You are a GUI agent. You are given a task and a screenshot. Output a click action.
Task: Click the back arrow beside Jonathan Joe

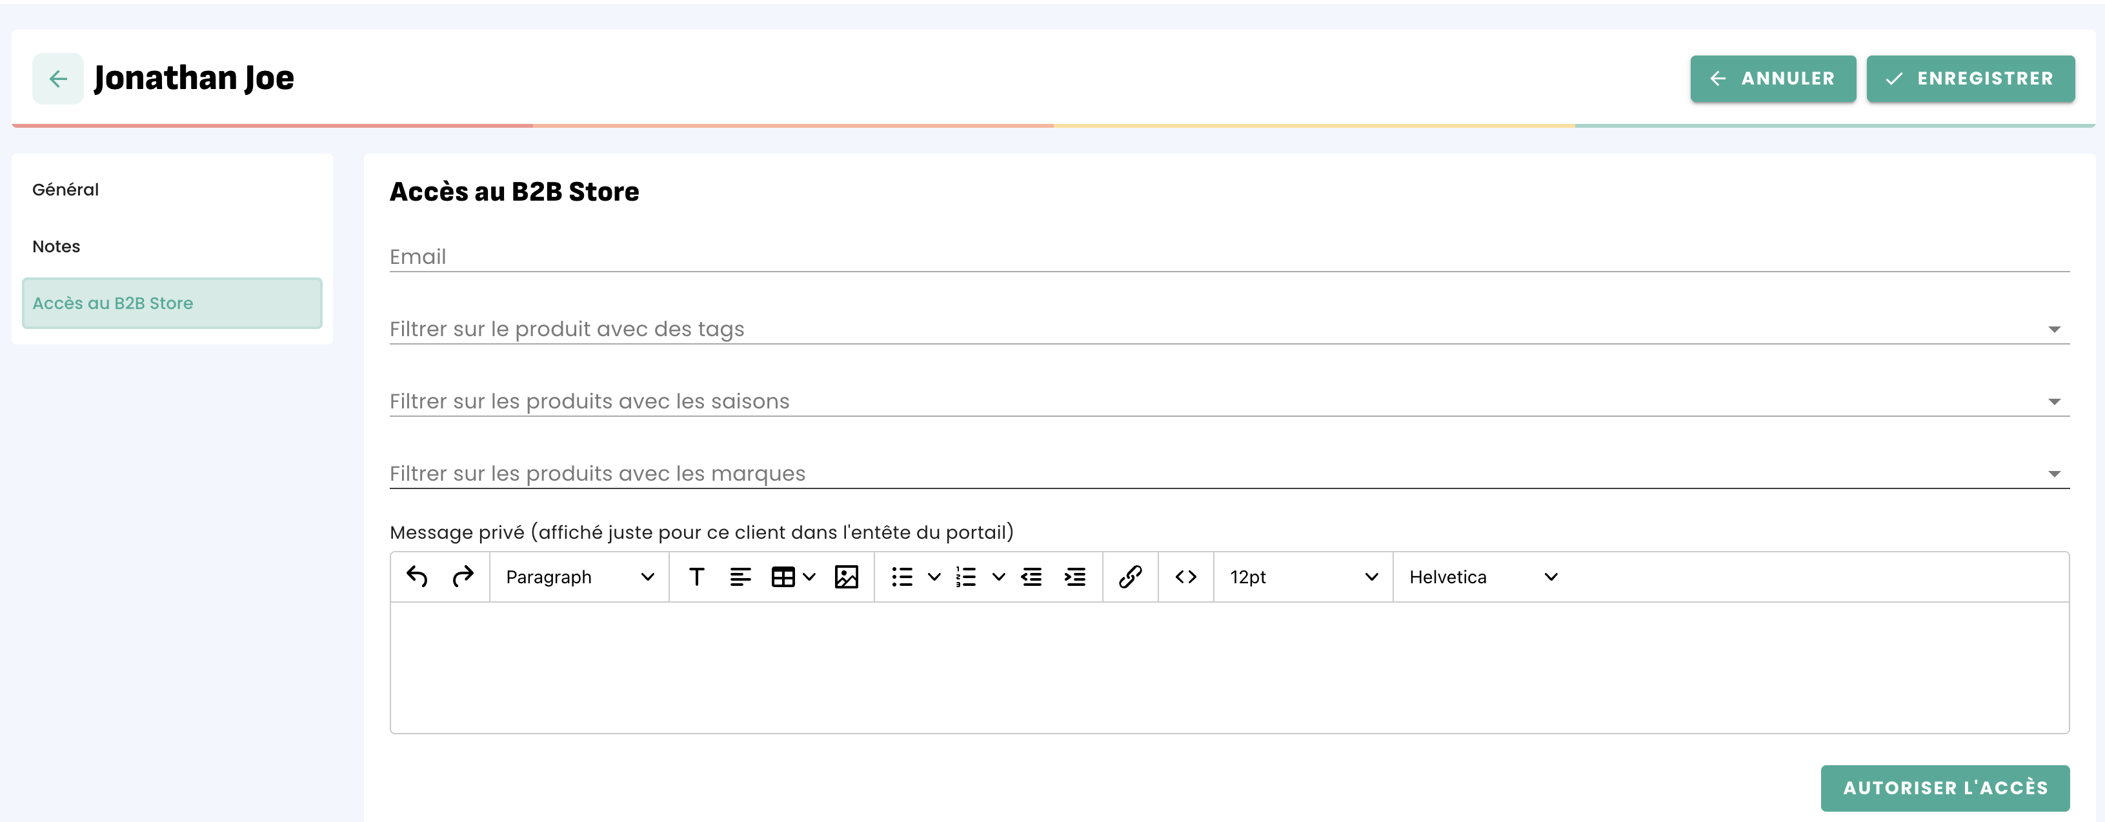pyautogui.click(x=58, y=79)
